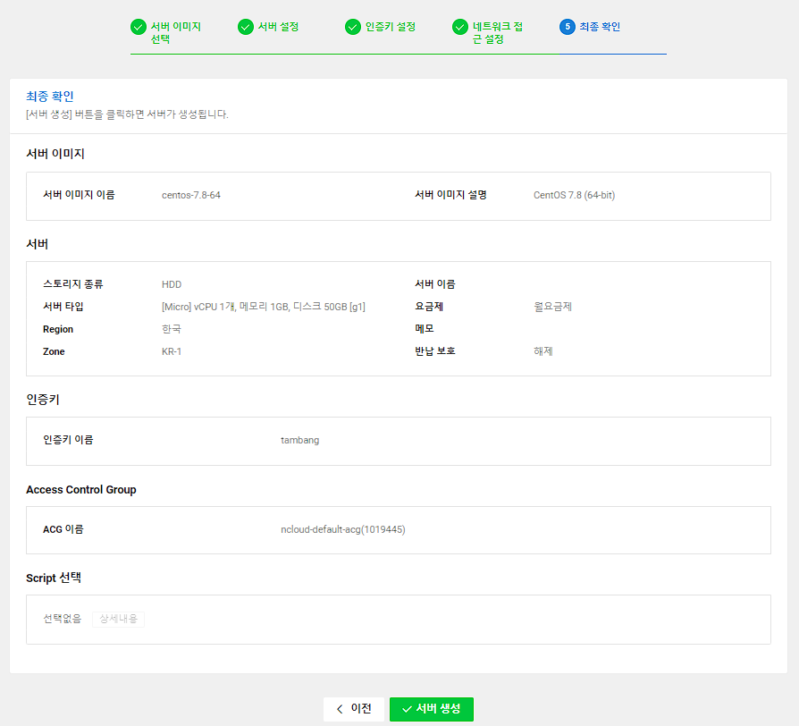Click the 서버 생성 button

point(432,709)
